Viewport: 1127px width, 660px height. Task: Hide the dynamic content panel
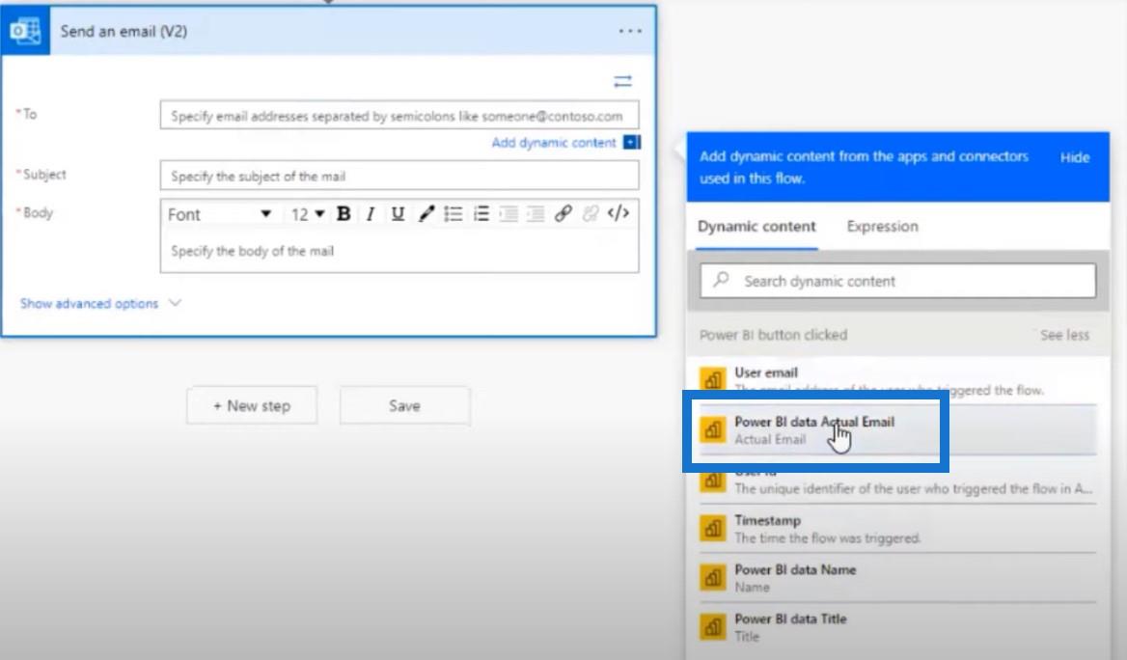pyautogui.click(x=1075, y=157)
